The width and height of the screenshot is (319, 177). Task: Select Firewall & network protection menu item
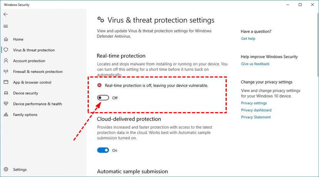tap(38, 71)
